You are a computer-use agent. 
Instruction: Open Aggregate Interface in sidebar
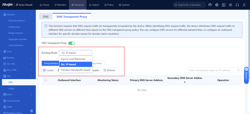pos(18,39)
